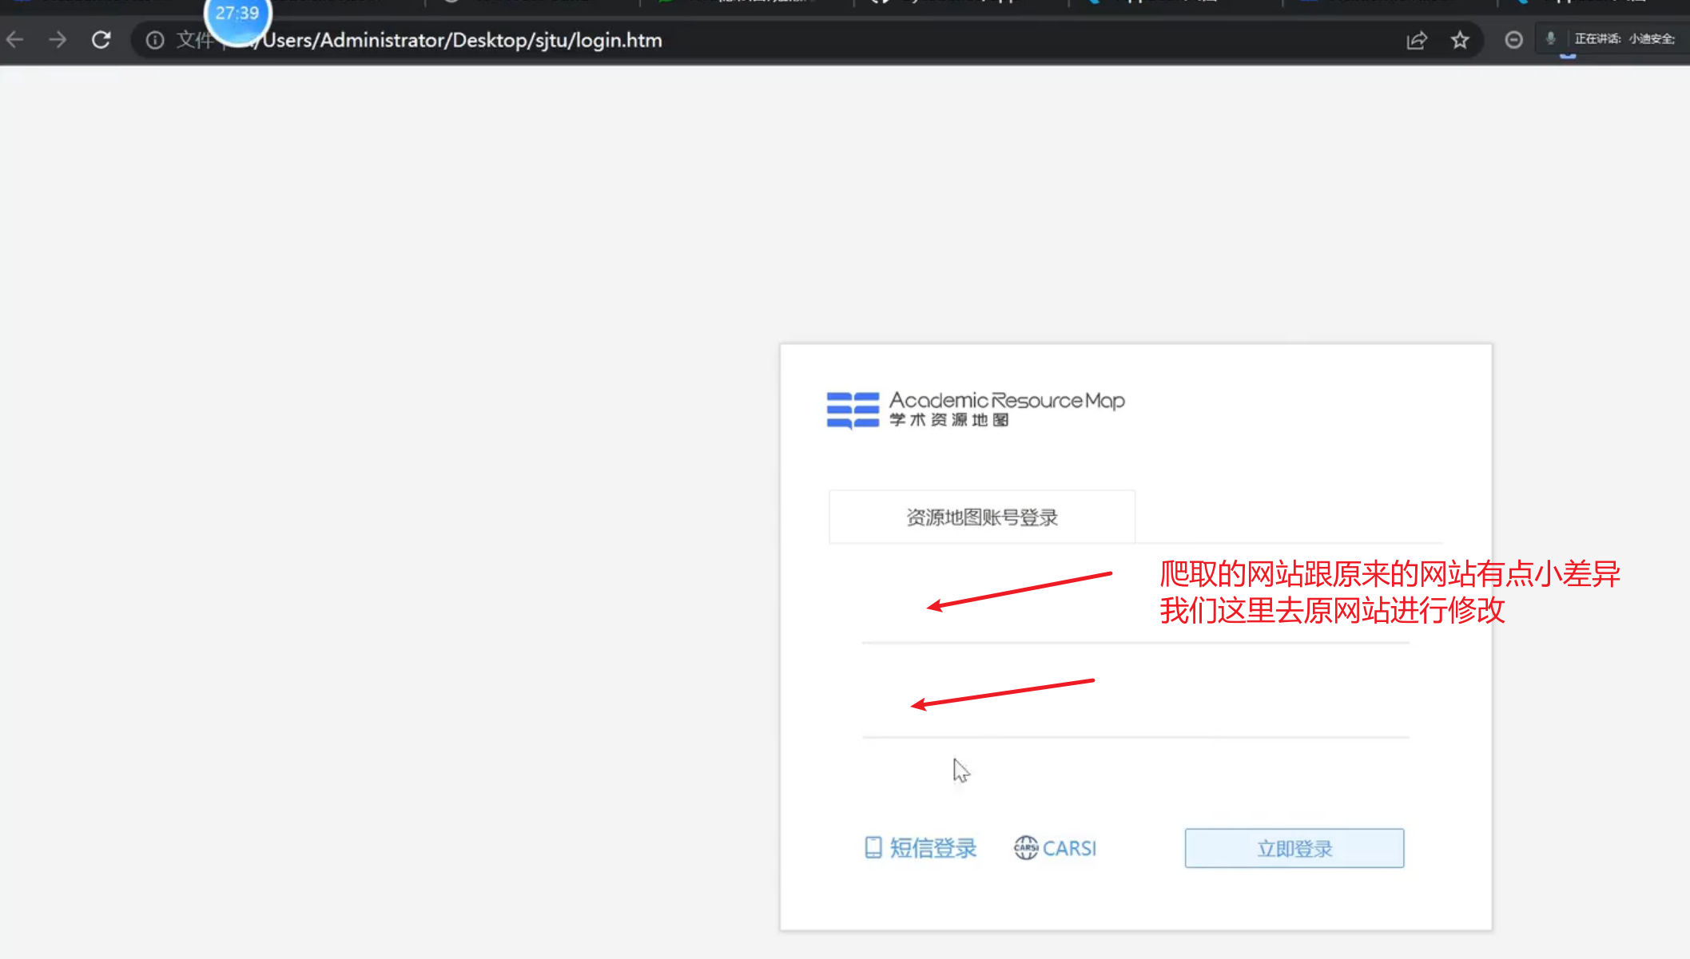Image resolution: width=1690 pixels, height=959 pixels.
Task: Open the CARSI login link
Action: pos(1069,848)
